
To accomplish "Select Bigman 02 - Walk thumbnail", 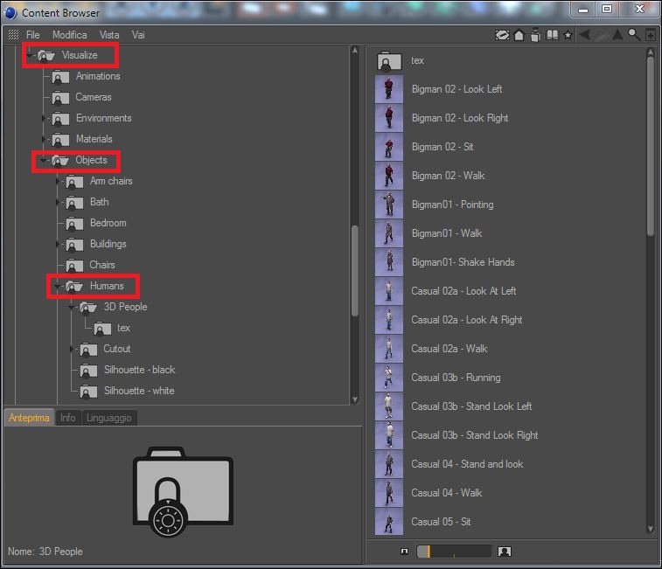I will pos(389,176).
